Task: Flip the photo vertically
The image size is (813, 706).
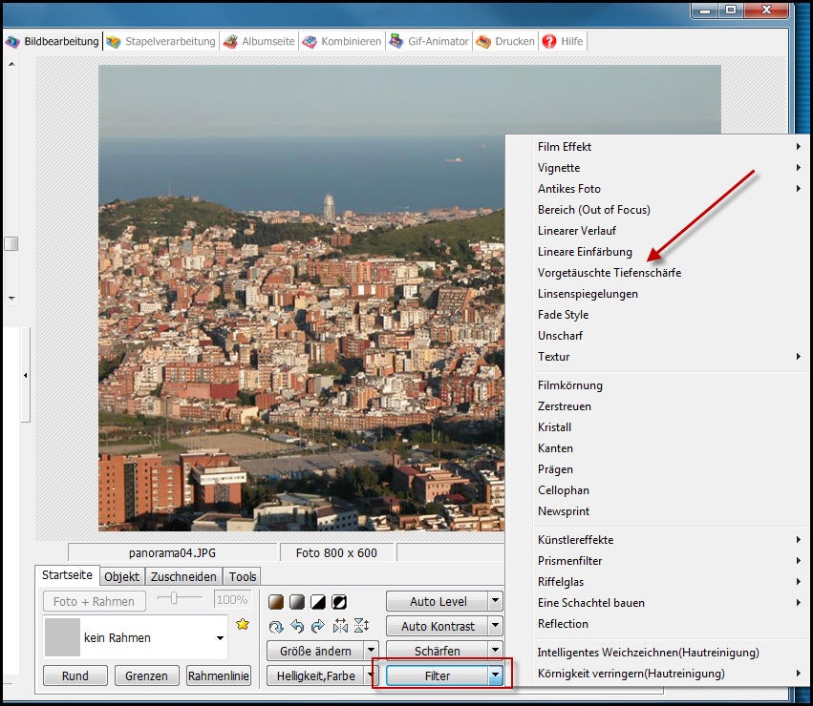Action: tap(361, 627)
